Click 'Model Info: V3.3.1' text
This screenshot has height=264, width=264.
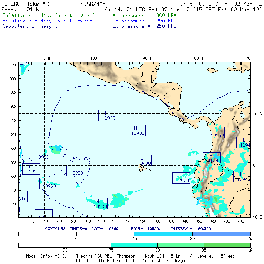47,256
